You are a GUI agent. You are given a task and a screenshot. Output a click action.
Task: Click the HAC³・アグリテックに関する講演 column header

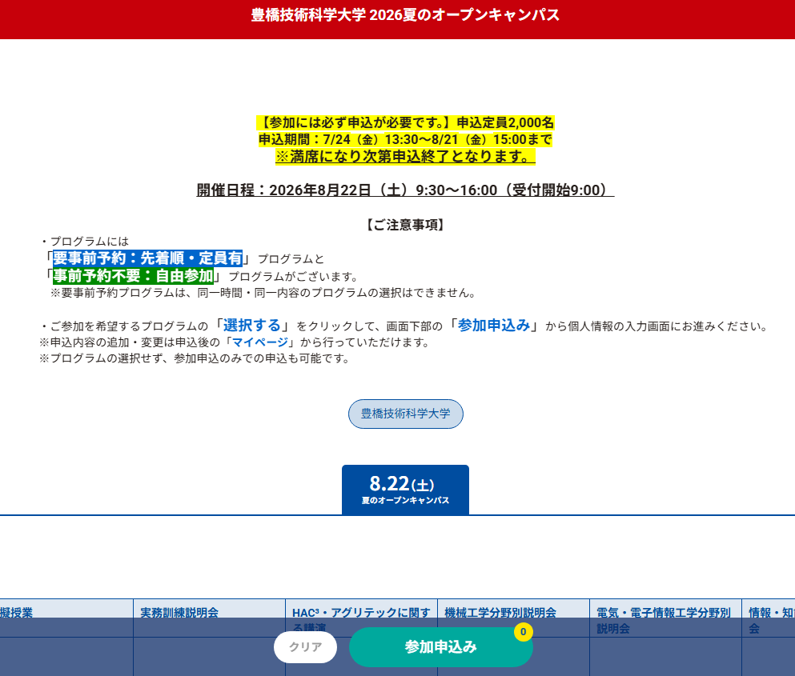click(361, 618)
